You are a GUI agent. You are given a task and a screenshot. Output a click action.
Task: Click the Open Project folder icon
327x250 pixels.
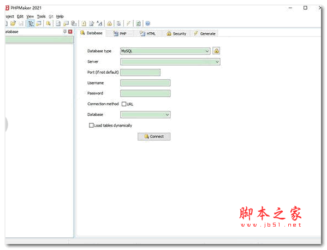pyautogui.click(x=13, y=23)
